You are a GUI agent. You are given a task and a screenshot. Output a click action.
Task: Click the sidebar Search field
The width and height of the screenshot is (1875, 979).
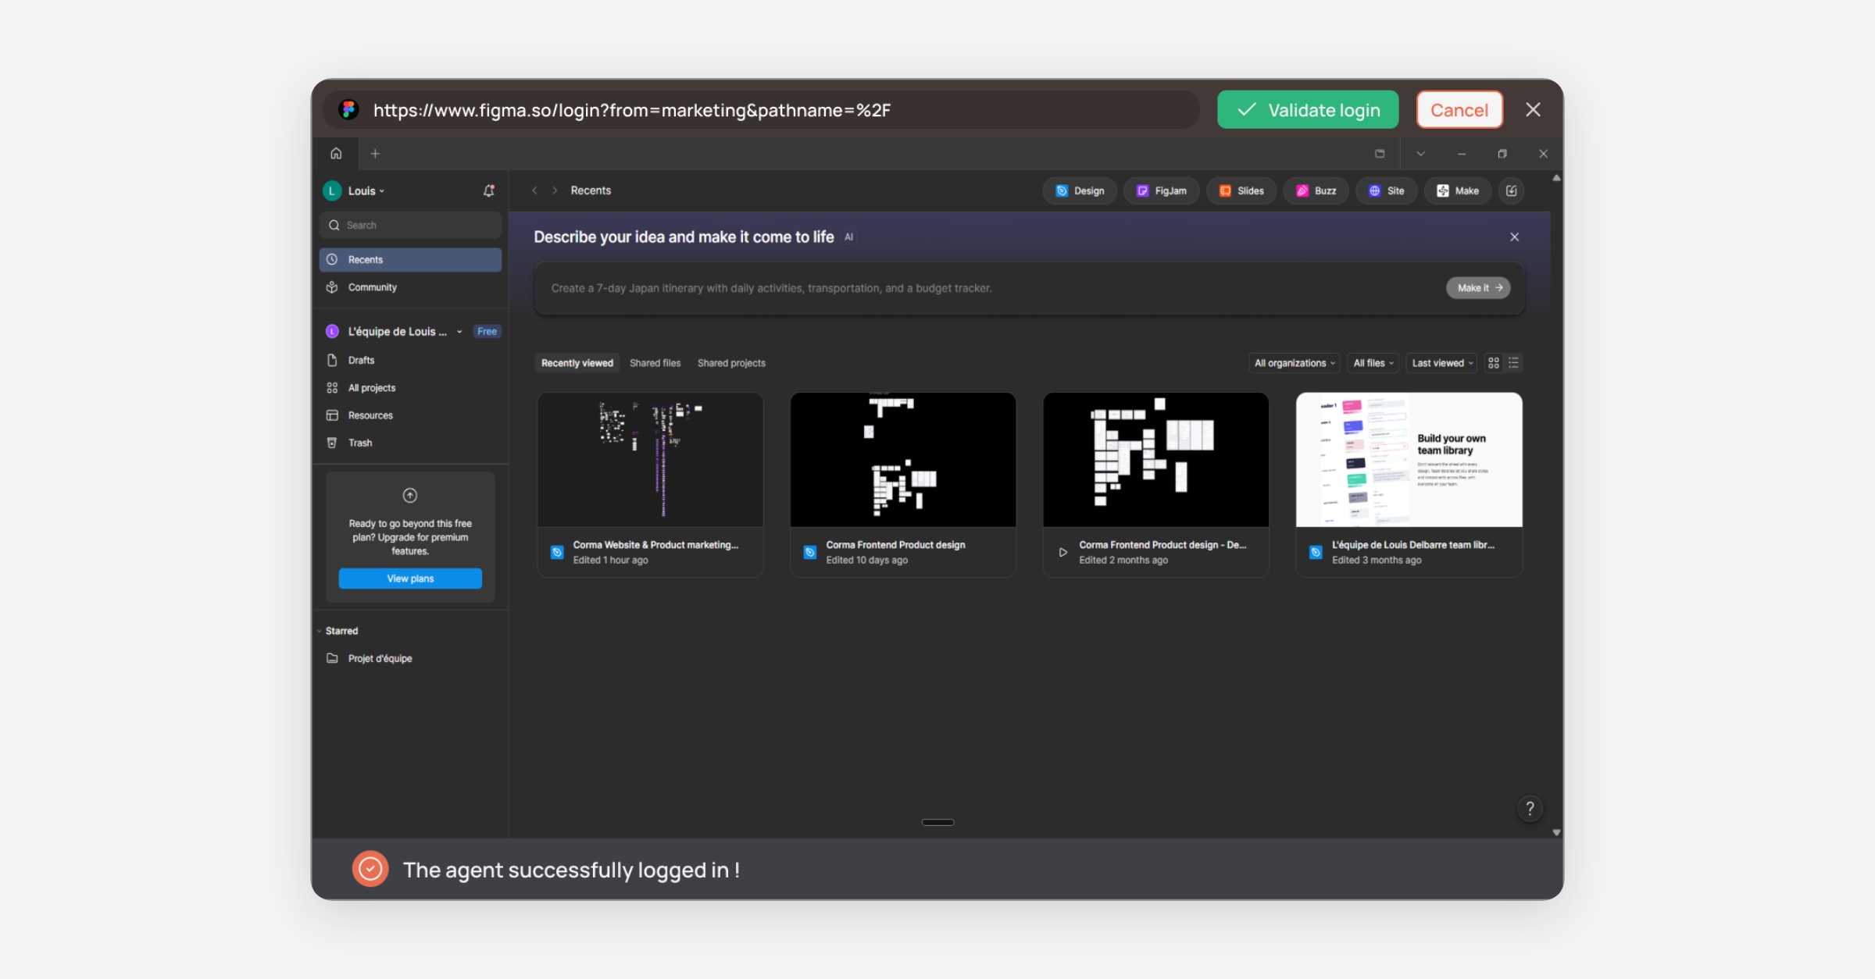tap(411, 225)
